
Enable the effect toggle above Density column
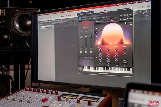(x=98, y=47)
